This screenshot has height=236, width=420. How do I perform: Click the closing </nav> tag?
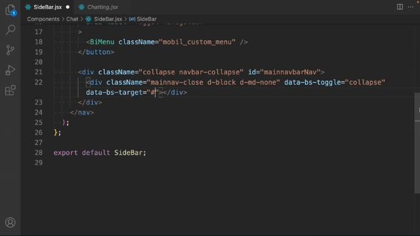(82, 113)
